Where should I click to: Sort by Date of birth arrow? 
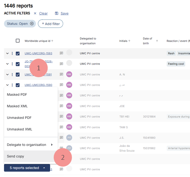coord(157,41)
